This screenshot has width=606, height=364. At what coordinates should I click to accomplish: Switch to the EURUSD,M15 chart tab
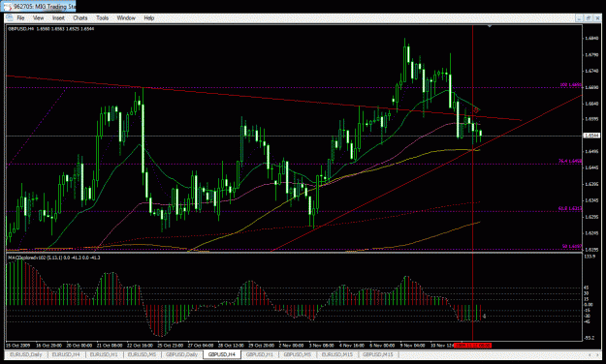coord(337,354)
